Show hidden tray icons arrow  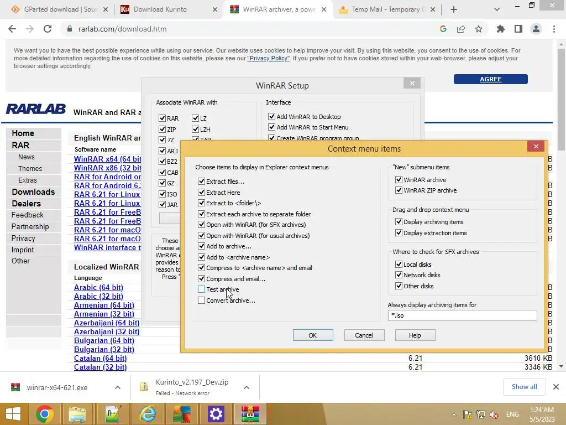coord(454,414)
